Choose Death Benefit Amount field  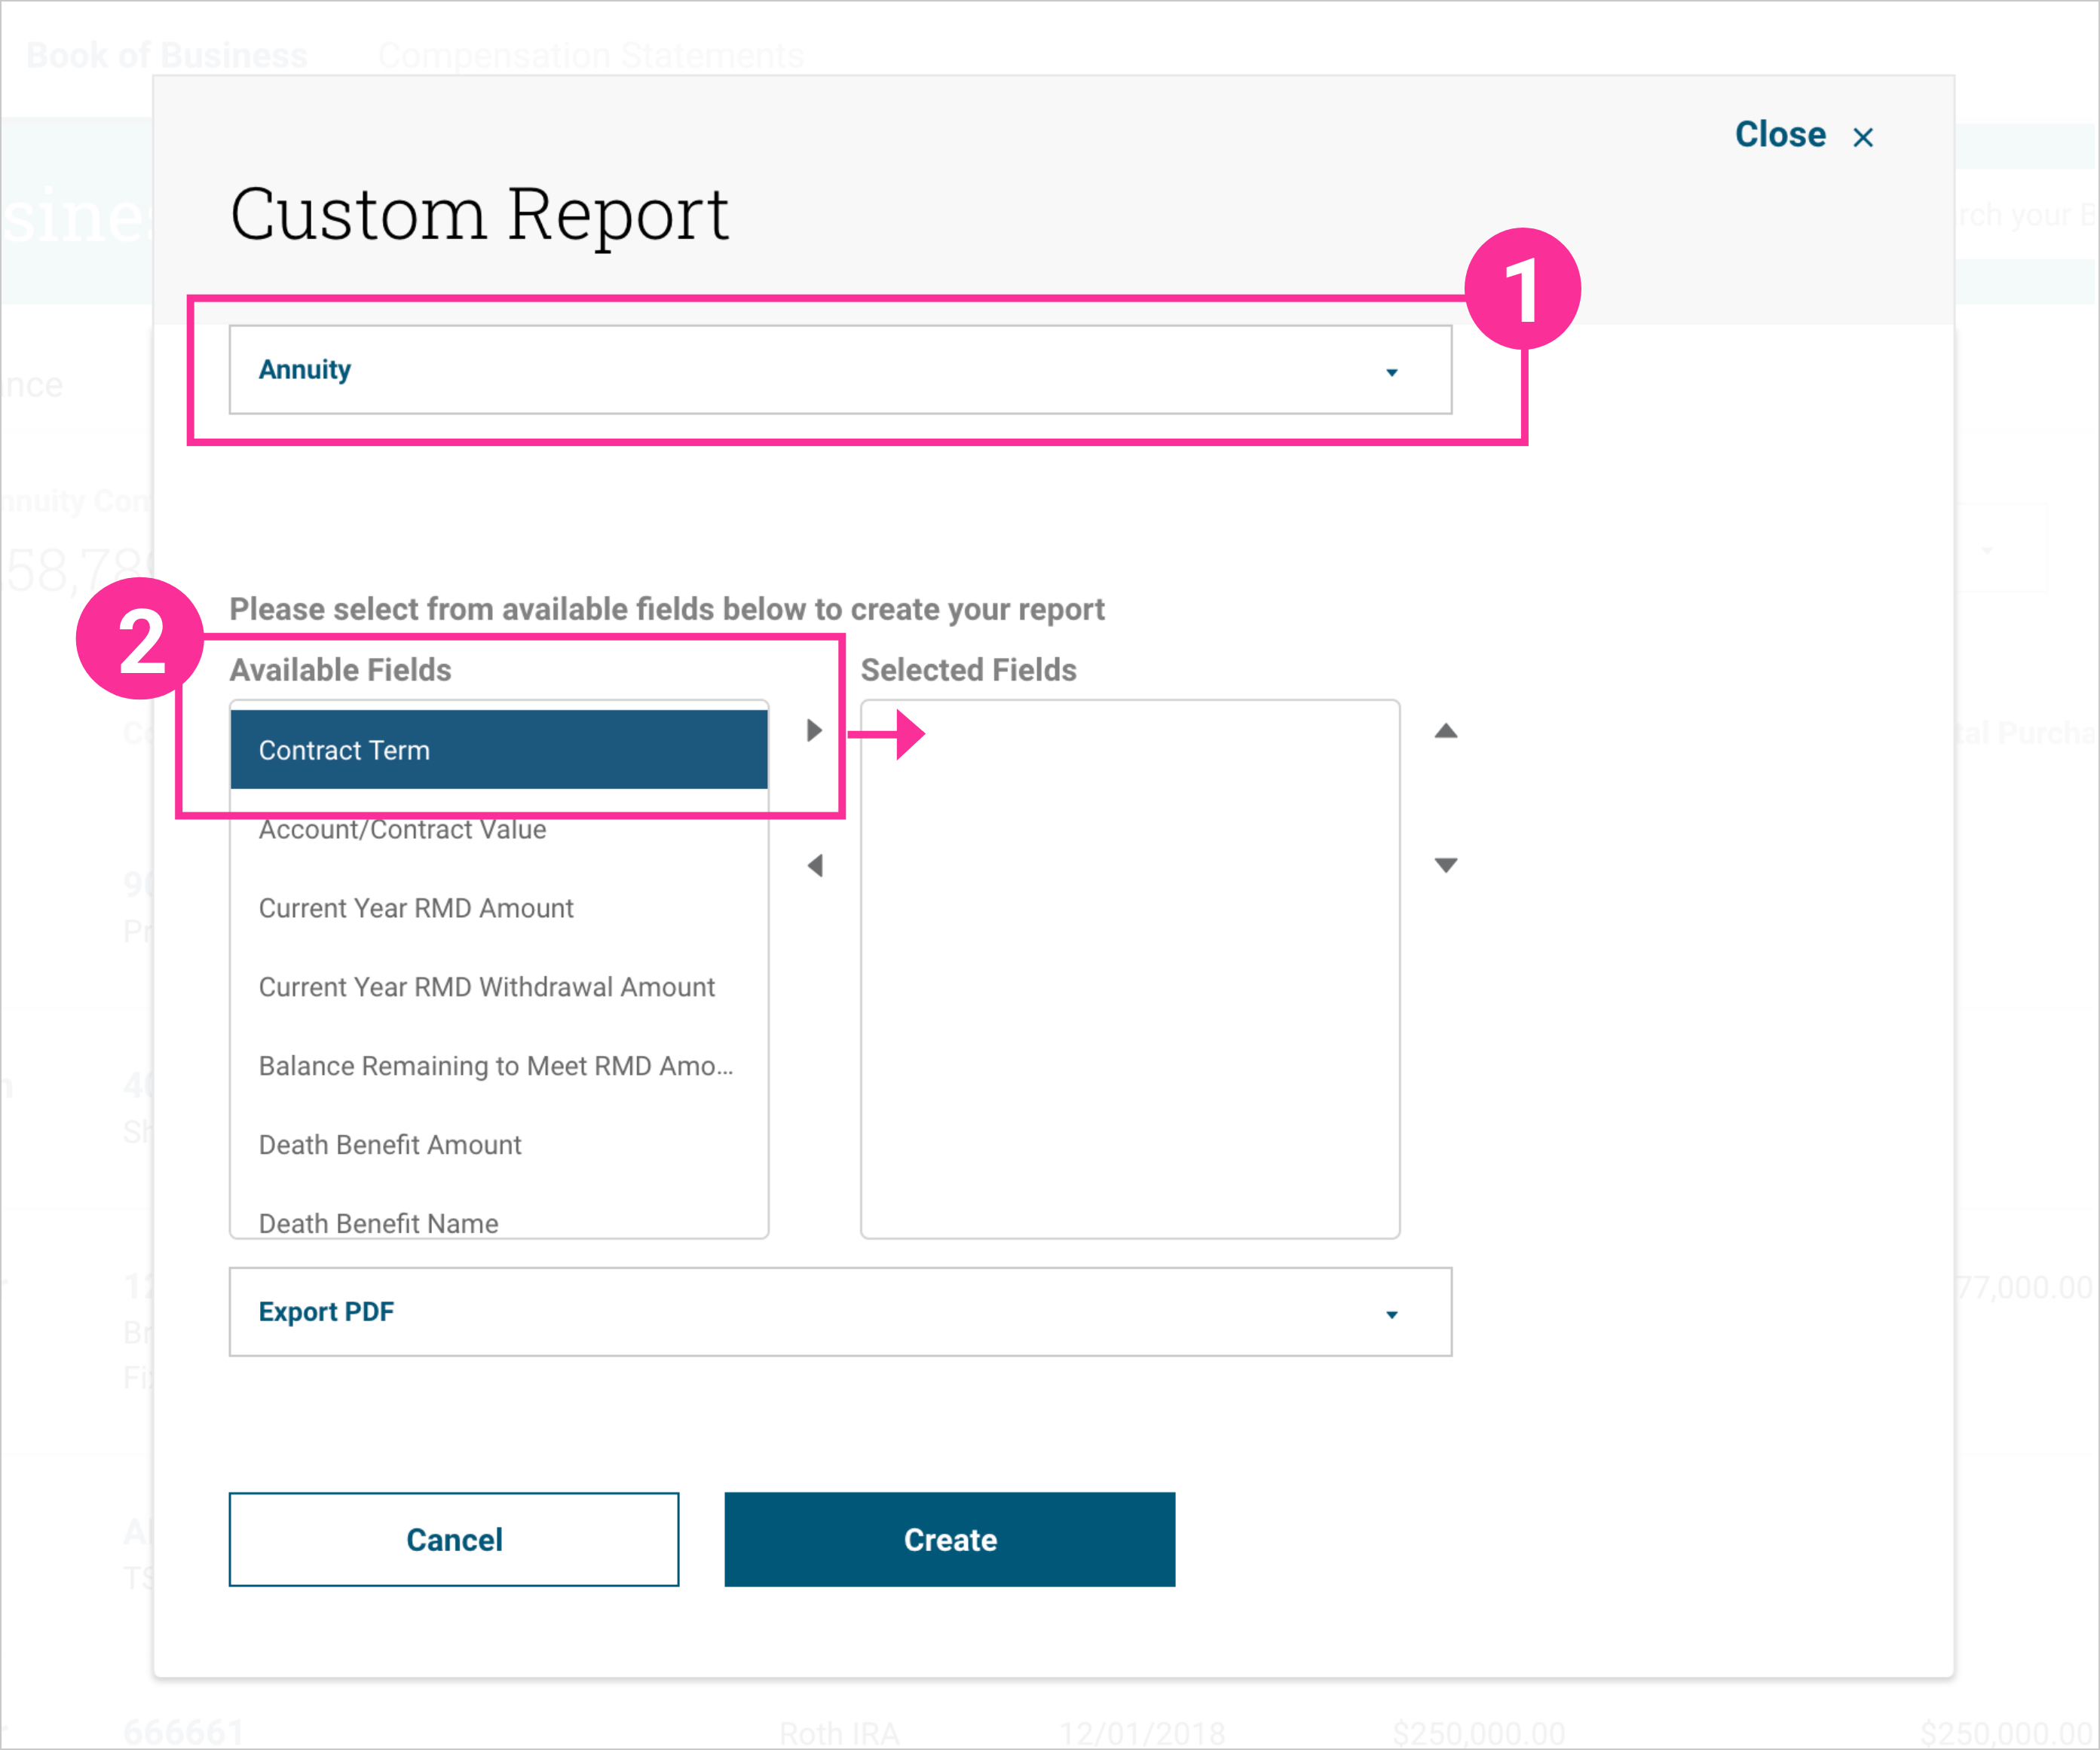click(390, 1145)
